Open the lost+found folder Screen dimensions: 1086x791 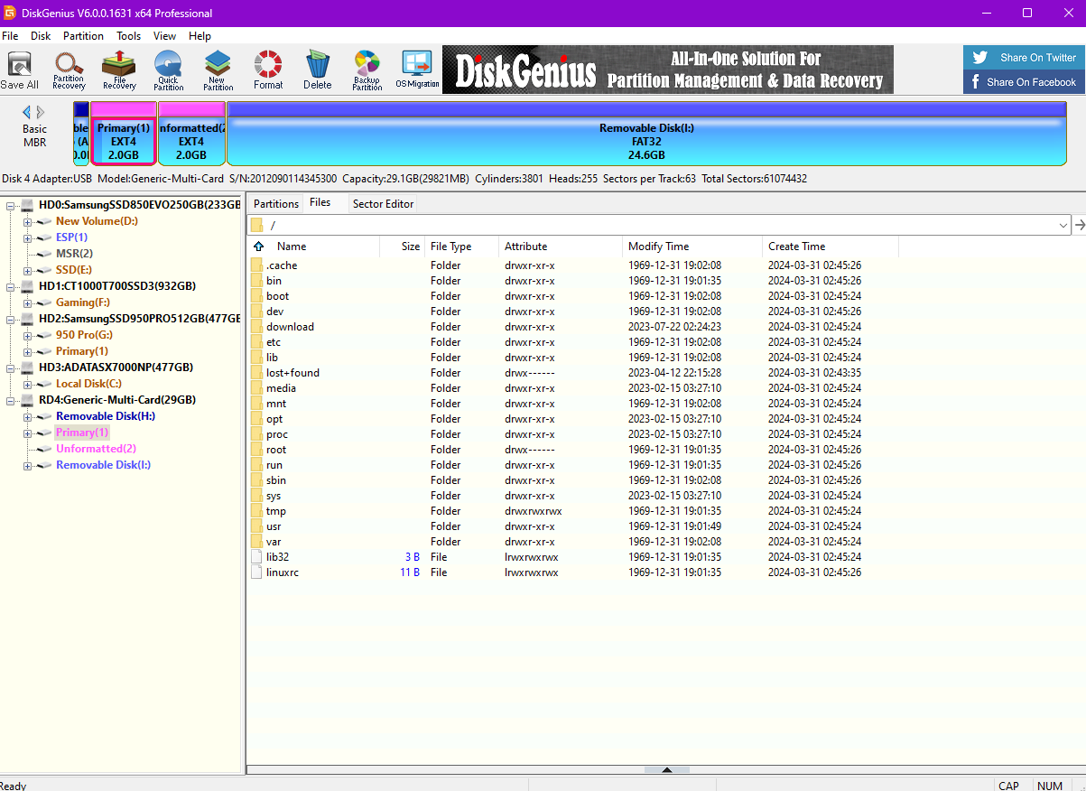point(292,372)
